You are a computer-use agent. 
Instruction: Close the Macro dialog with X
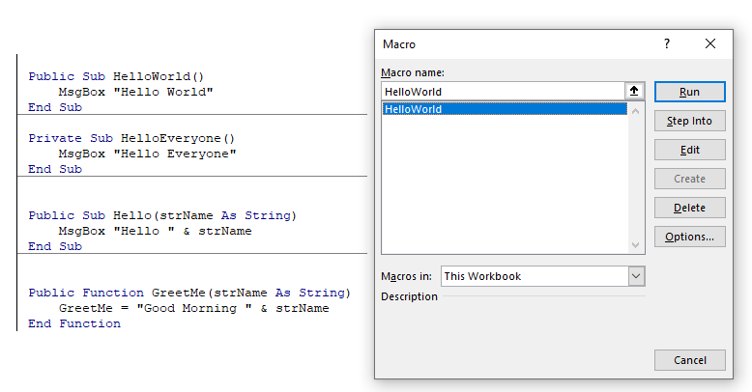pos(710,44)
